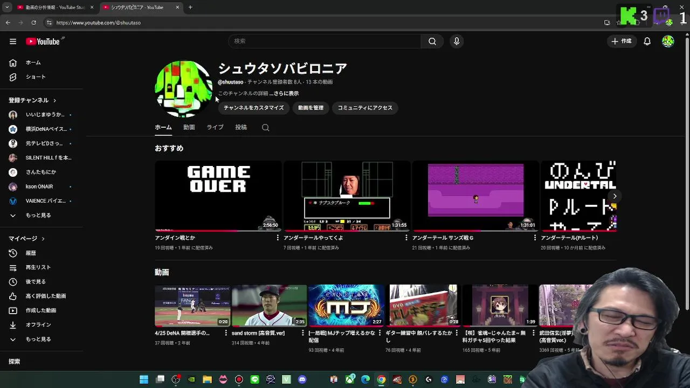Click 探索 heading in the sidebar
690x388 pixels.
[15, 362]
